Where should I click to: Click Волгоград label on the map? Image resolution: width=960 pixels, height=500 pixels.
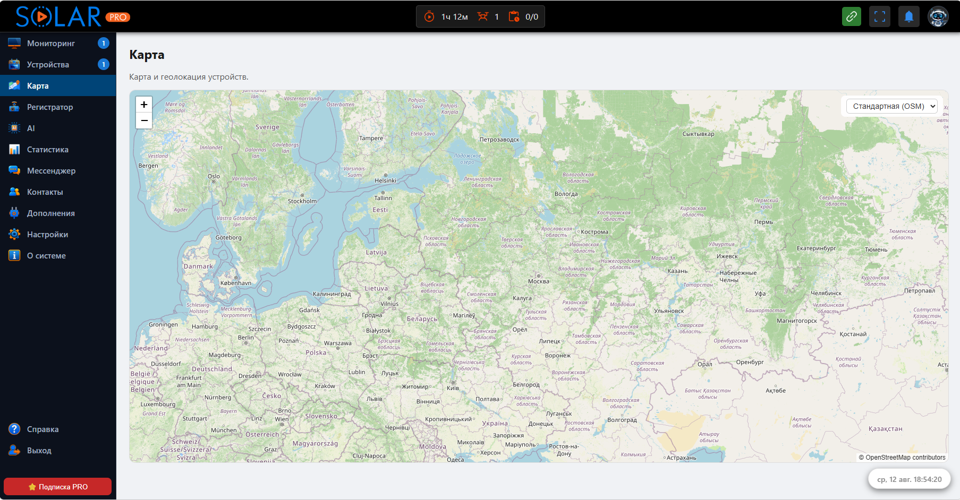(x=622, y=420)
